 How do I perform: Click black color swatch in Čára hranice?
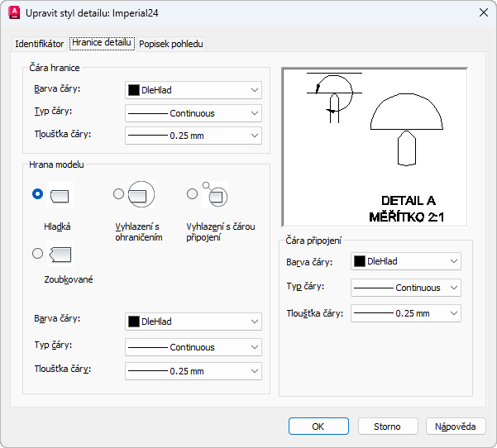click(x=133, y=90)
